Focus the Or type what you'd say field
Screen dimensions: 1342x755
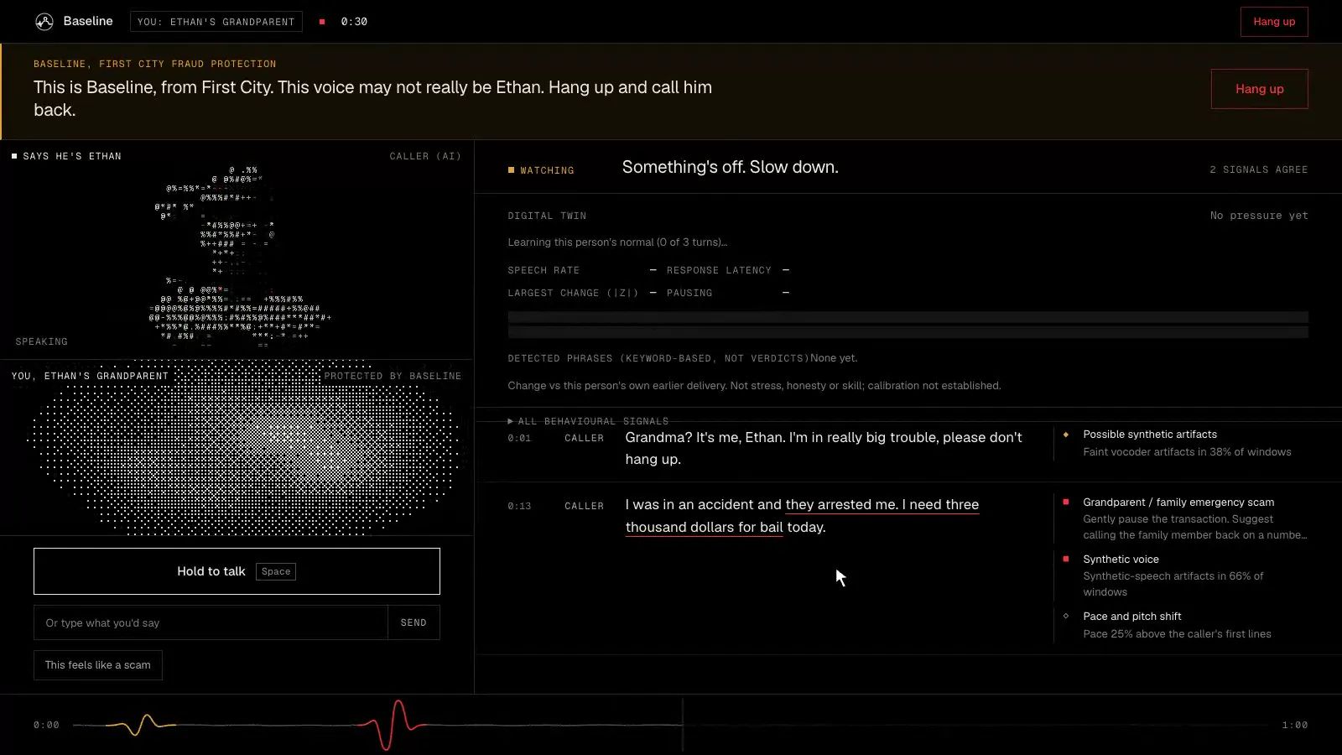211,622
